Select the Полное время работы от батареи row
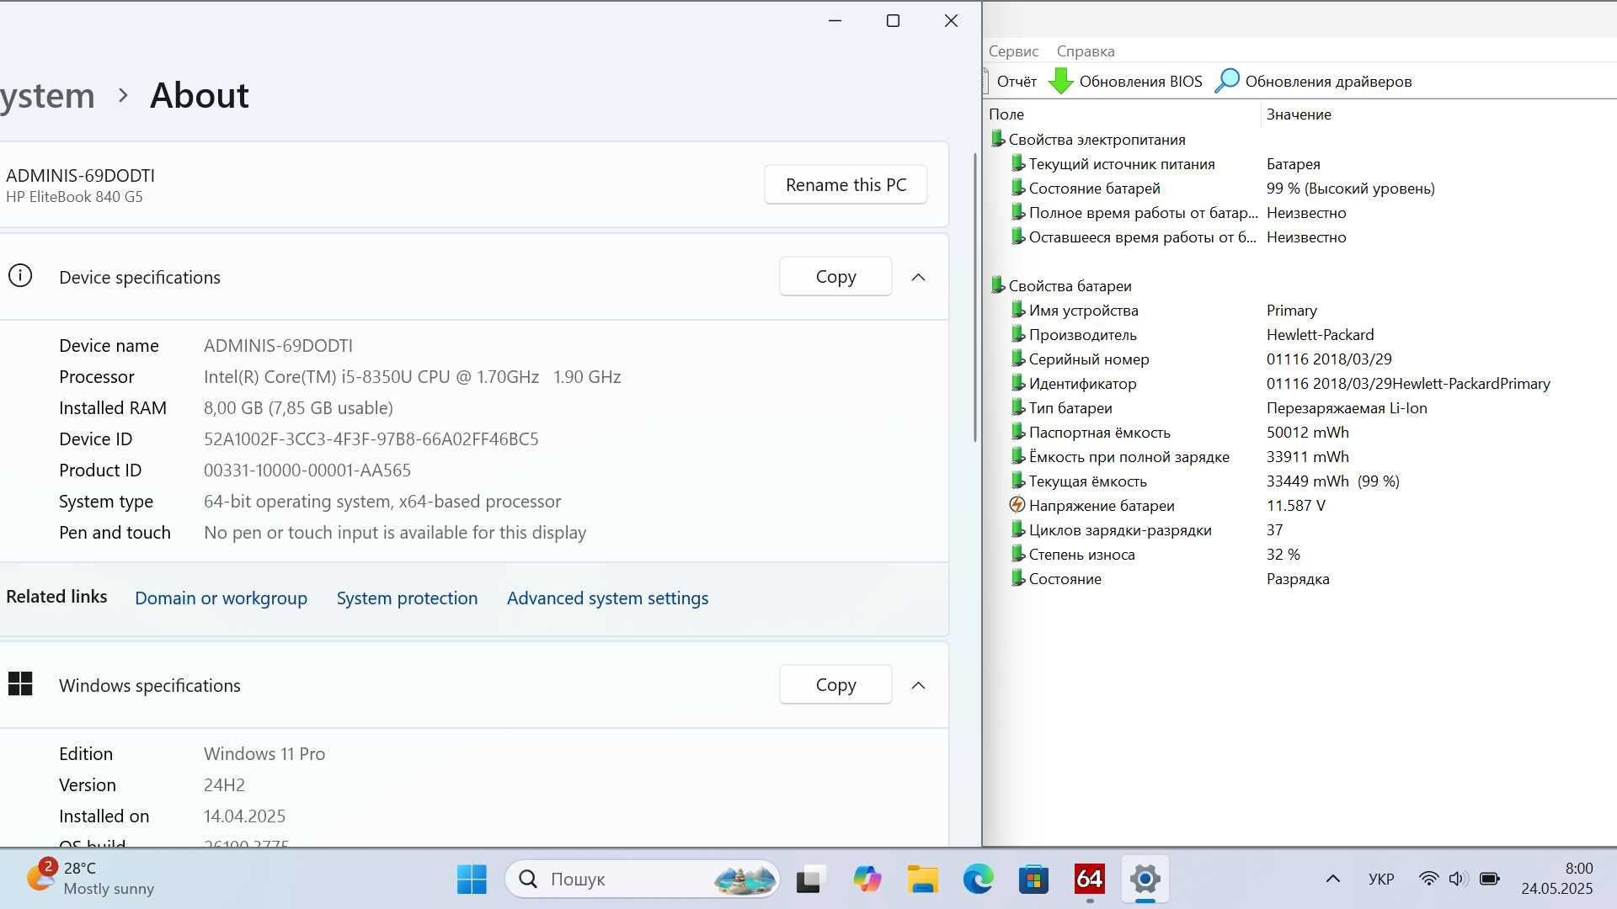This screenshot has width=1617, height=909. (x=1299, y=212)
